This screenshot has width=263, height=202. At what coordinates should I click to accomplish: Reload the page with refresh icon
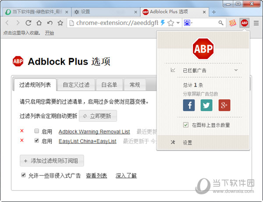coord(28,23)
